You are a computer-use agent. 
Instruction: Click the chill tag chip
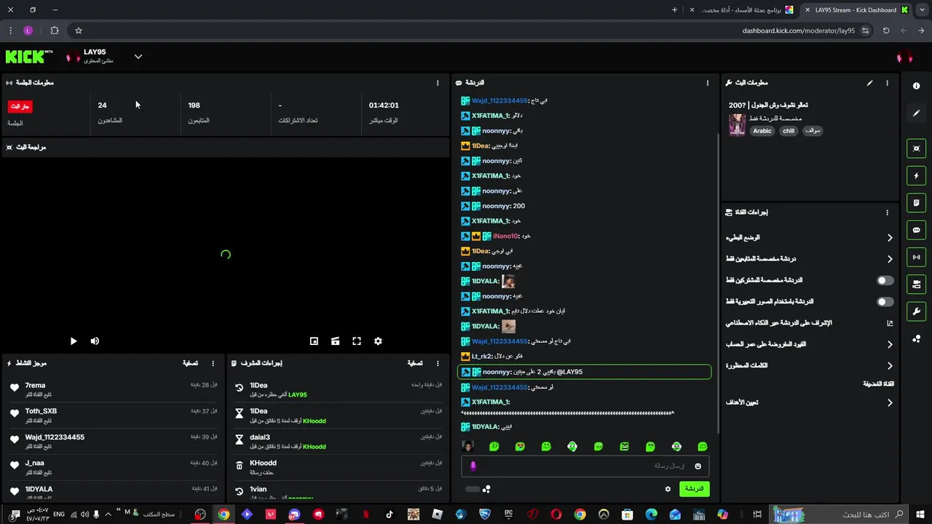[789, 131]
